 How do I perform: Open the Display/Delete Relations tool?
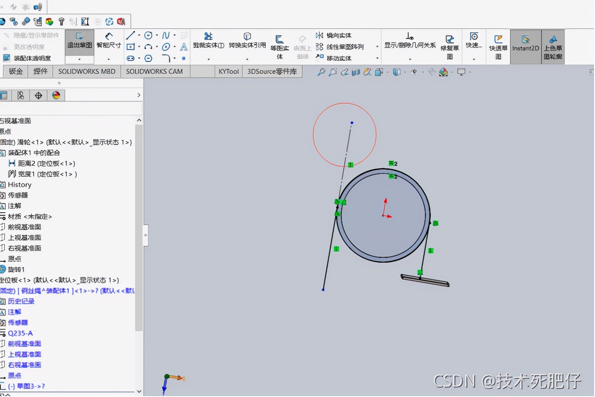[409, 43]
